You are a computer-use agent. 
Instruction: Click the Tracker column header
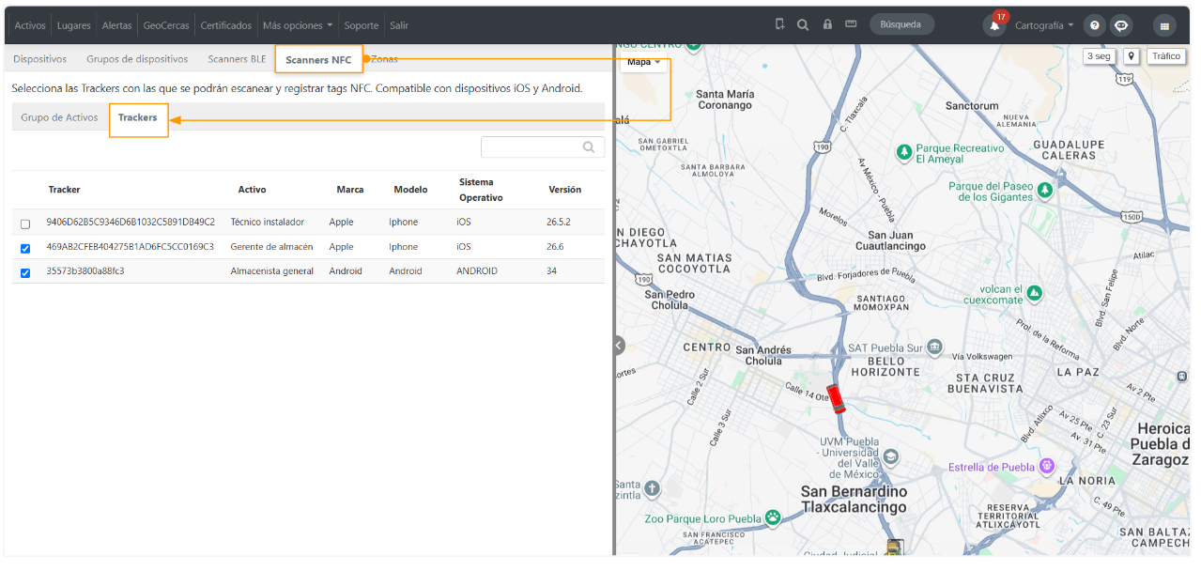(65, 190)
